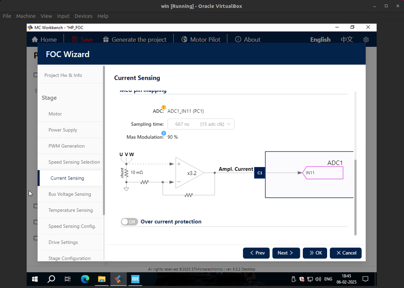Open Temperature Sensing step
The image size is (404, 288).
[x=70, y=210]
